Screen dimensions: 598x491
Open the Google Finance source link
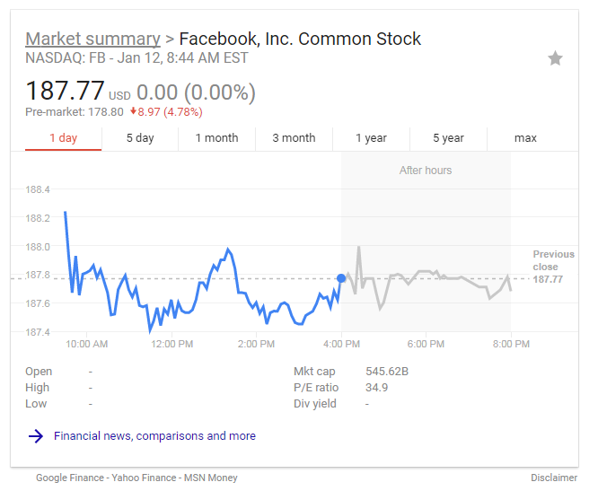coord(71,478)
